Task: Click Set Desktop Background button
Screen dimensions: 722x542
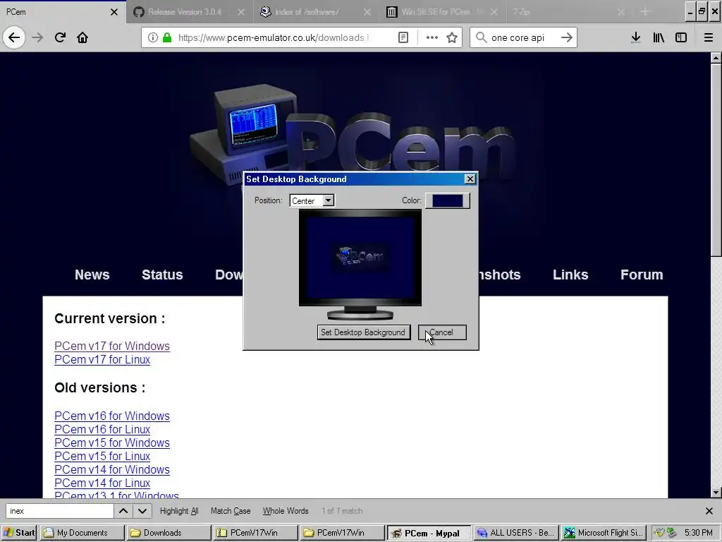Action: [363, 332]
